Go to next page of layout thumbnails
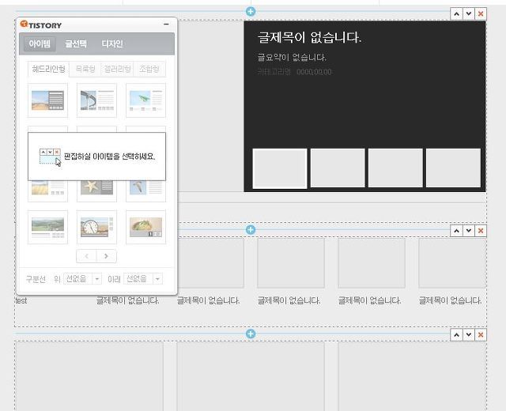 click(x=107, y=256)
